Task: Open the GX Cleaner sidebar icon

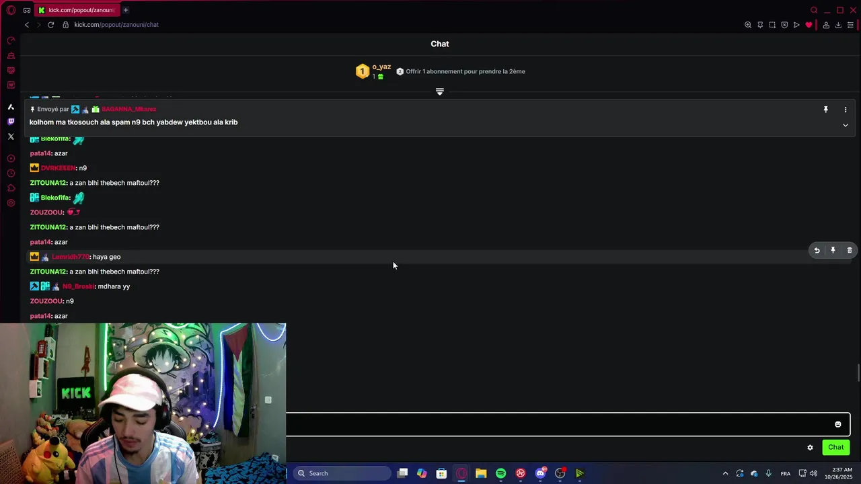Action: click(11, 56)
